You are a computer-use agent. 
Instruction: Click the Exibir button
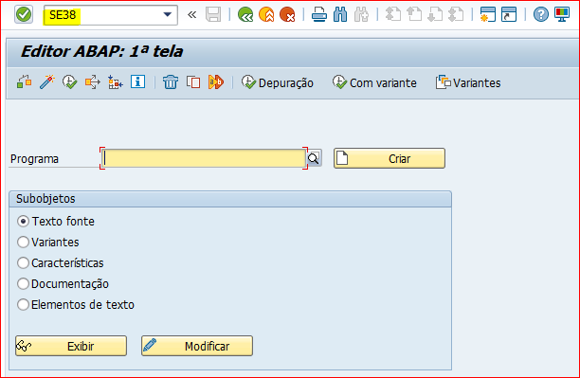(x=71, y=346)
